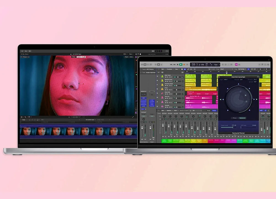Click the Done button in Final Cut viewer
The height and width of the screenshot is (199, 276).
coord(131,57)
